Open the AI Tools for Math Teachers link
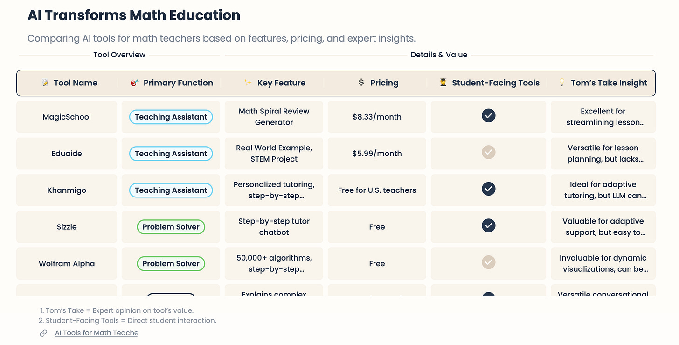The width and height of the screenshot is (679, 345). click(96, 333)
